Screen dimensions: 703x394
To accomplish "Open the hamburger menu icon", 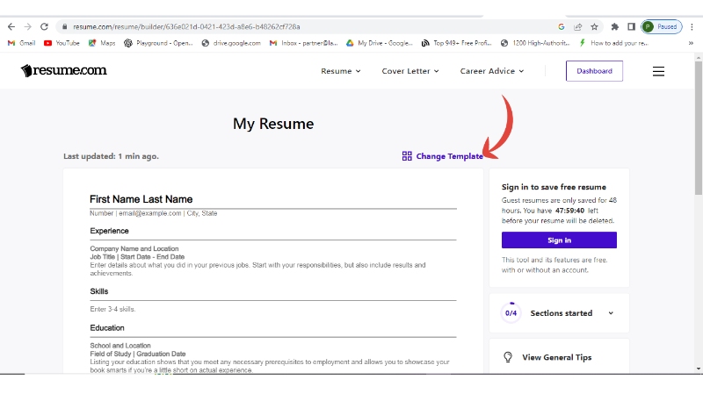I will [658, 72].
